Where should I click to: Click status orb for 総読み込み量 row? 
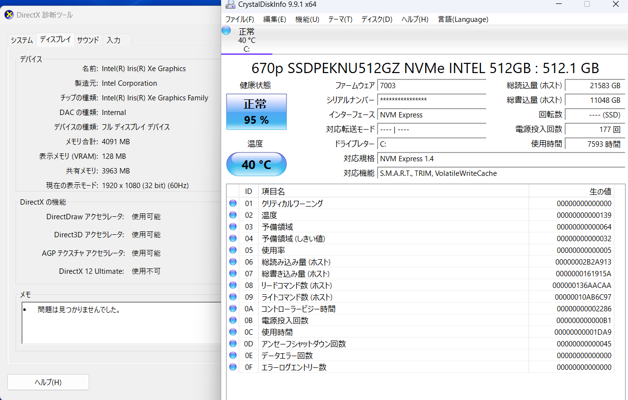[233, 262]
